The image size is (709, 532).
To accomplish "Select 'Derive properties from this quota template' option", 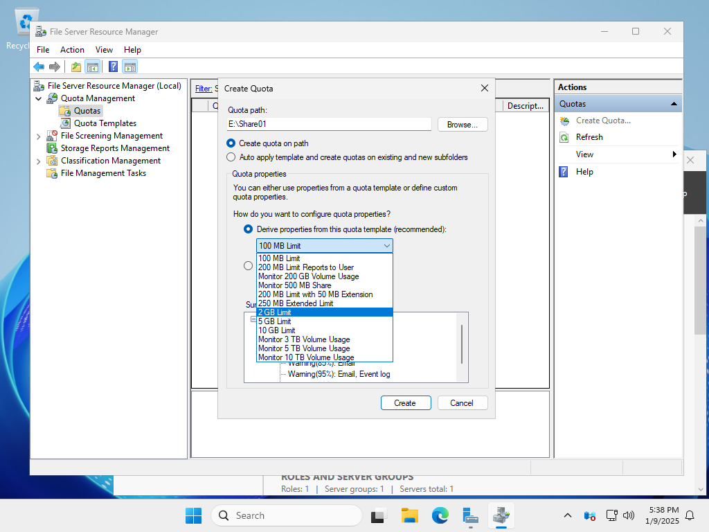I will tap(249, 229).
